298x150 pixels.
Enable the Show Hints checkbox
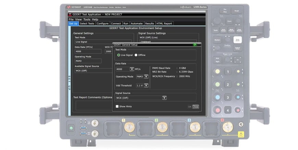click(x=117, y=107)
